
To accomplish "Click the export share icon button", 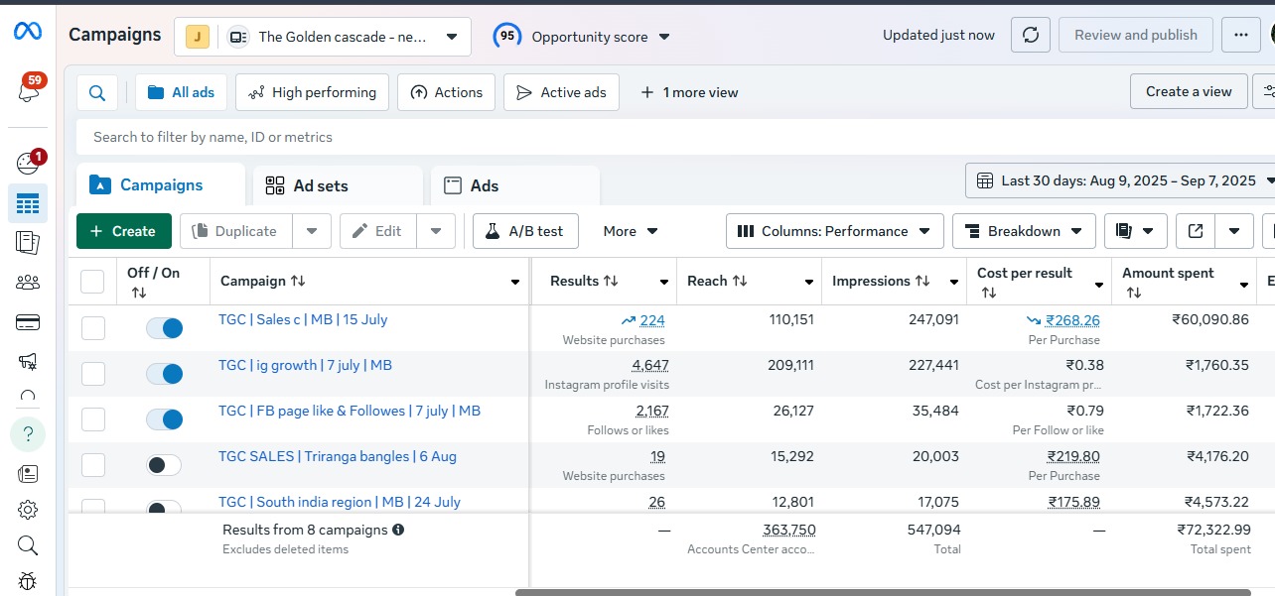I will [1196, 231].
